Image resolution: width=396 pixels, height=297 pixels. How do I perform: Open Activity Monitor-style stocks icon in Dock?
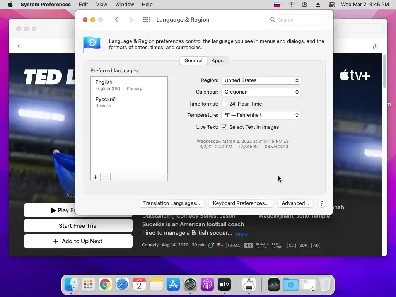click(274, 285)
